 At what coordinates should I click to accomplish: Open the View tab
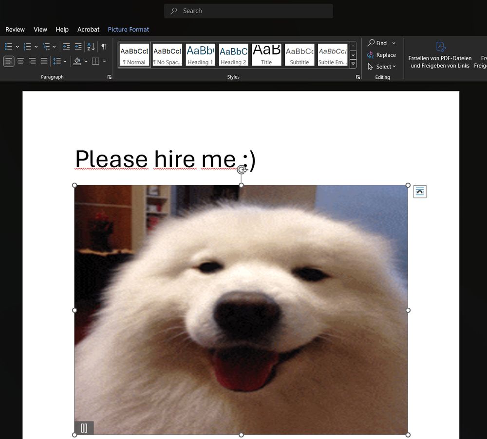40,30
